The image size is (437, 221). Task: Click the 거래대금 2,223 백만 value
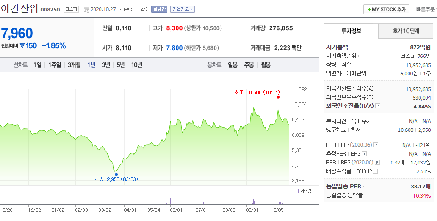(288, 48)
